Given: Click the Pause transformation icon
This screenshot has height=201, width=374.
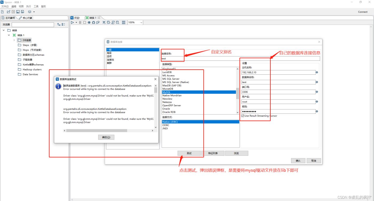Looking at the screenshot, I should click(80, 22).
